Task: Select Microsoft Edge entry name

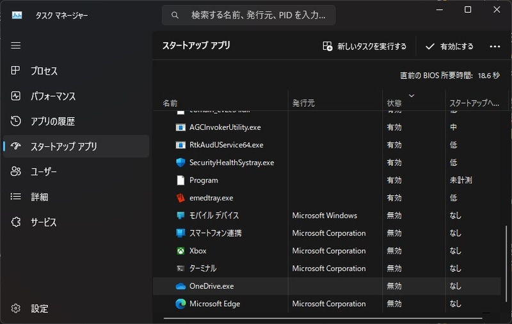Action: tap(214, 304)
